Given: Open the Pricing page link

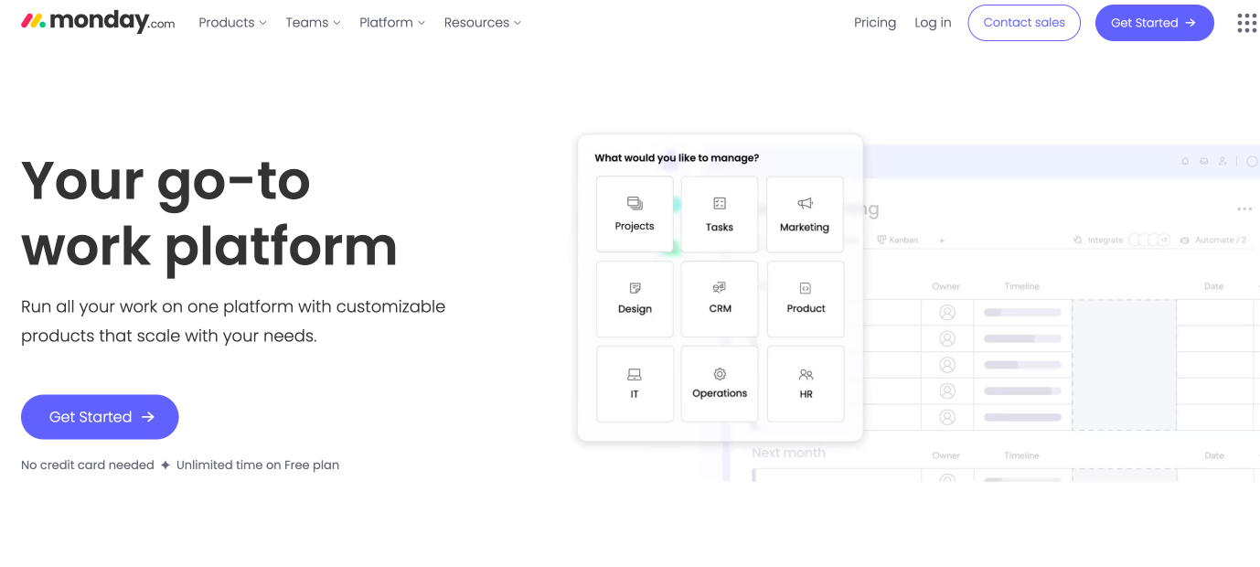Looking at the screenshot, I should pos(875,23).
